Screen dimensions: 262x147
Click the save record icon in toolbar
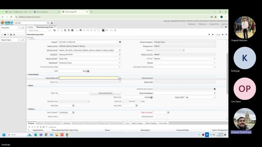coord(65,30)
